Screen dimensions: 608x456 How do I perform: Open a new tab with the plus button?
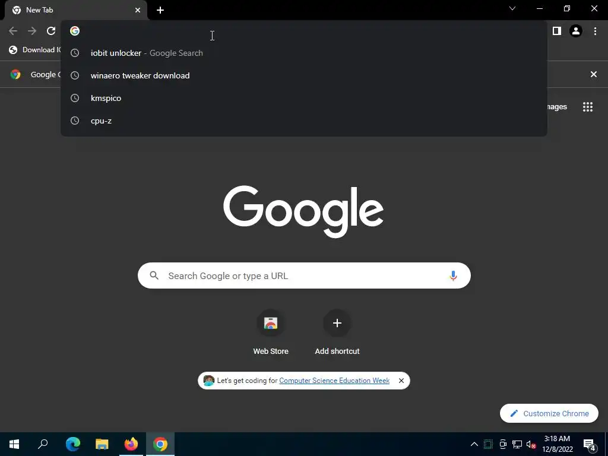[x=160, y=10]
